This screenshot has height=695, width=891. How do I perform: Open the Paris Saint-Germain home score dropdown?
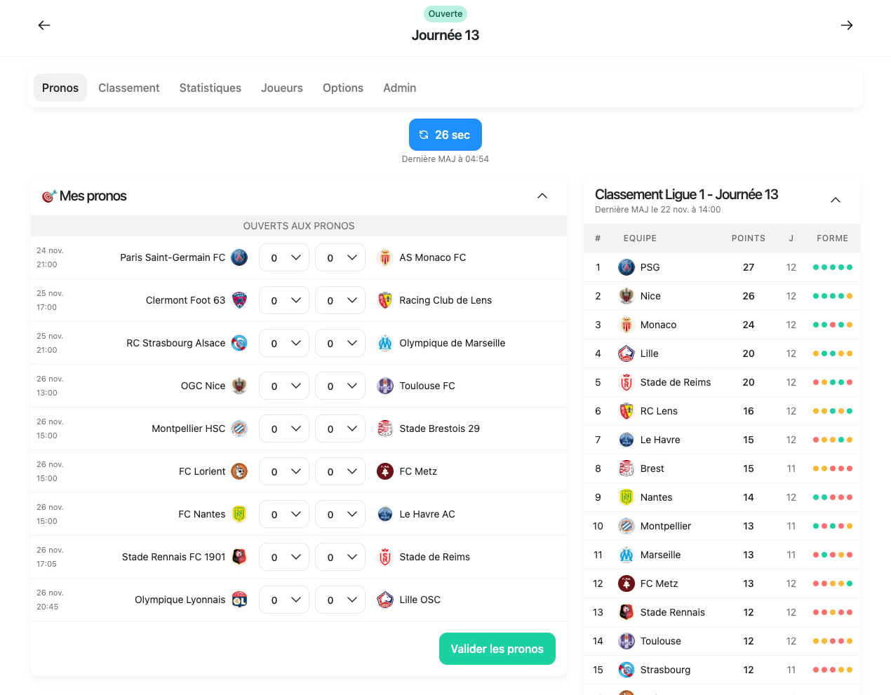coord(284,257)
